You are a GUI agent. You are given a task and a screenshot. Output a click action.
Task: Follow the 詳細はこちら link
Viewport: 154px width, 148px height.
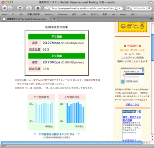(132, 105)
